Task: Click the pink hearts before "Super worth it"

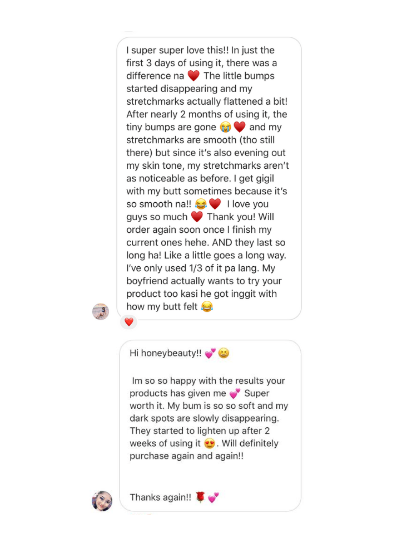Action: click(x=235, y=393)
